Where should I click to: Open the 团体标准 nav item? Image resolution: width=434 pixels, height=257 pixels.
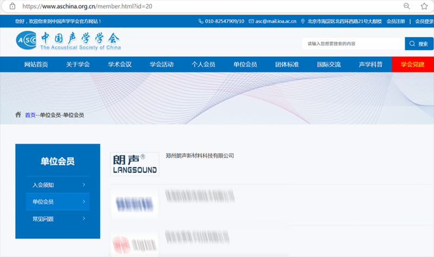tap(287, 65)
